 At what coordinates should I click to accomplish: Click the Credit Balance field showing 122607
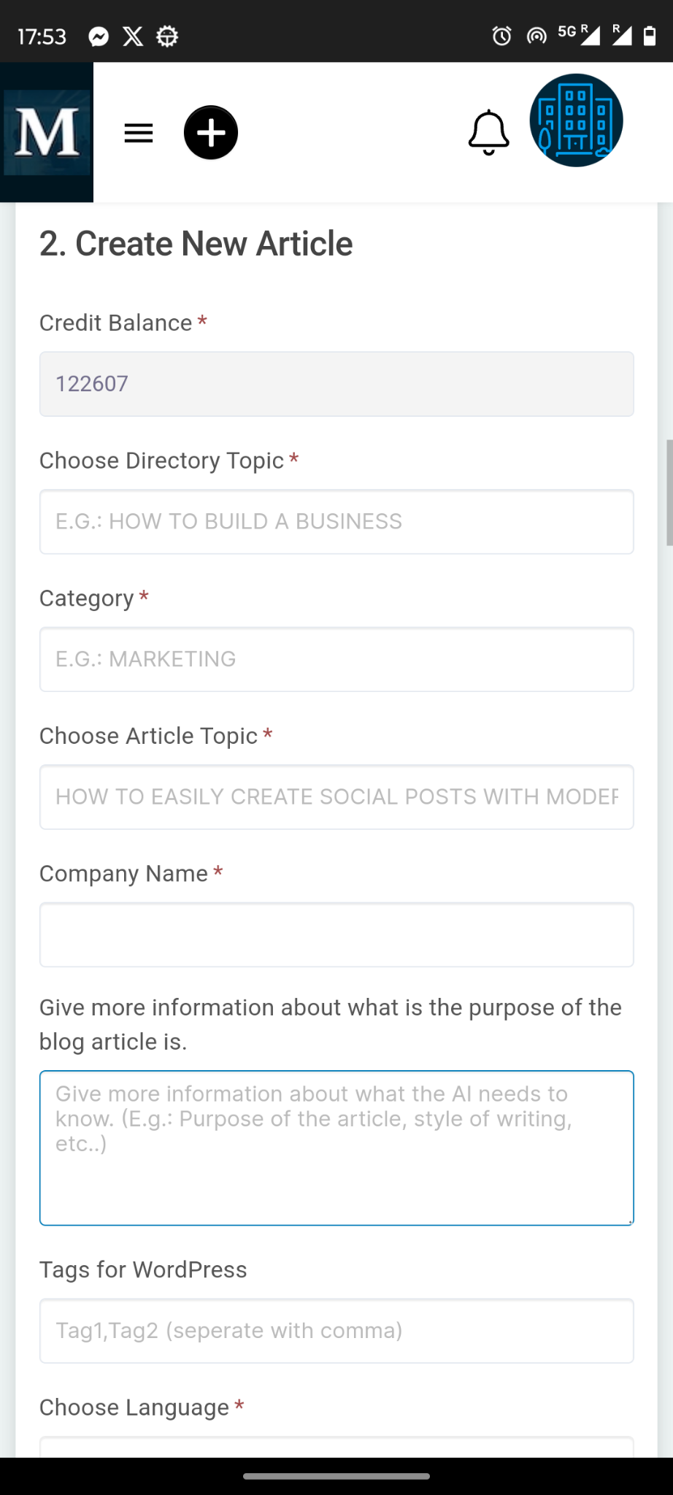[336, 383]
